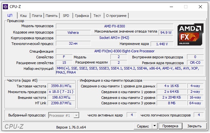Click the extended family value 15

[64, 63]
